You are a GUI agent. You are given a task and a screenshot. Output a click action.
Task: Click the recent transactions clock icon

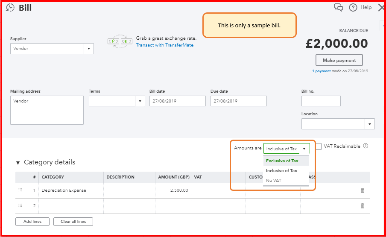click(x=10, y=8)
